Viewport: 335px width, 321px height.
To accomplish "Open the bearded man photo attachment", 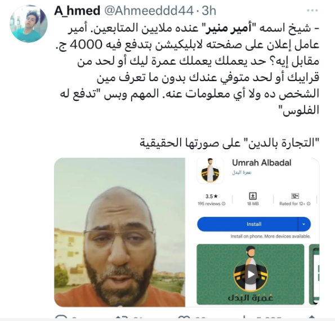I will point(119,232).
